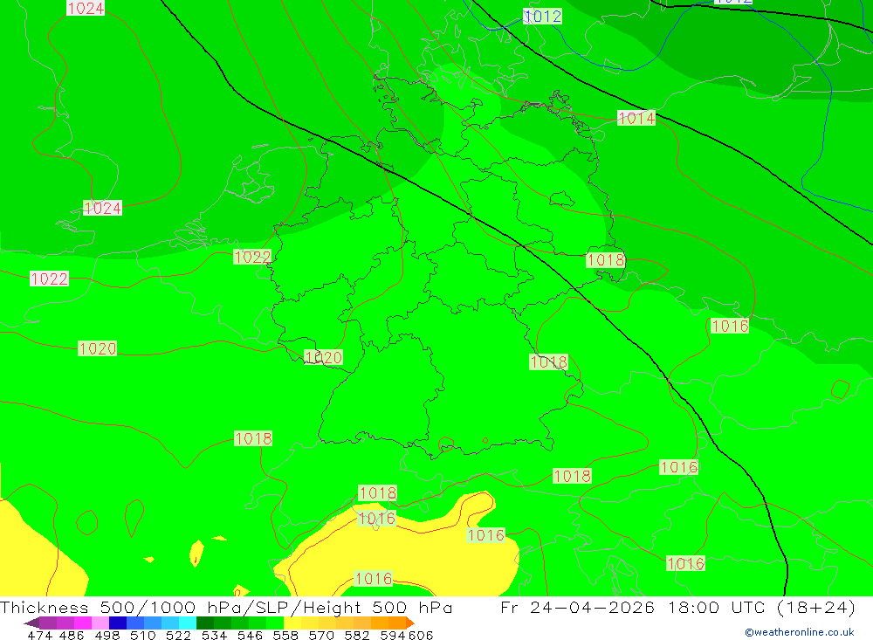Click the legend value 546

(250, 636)
